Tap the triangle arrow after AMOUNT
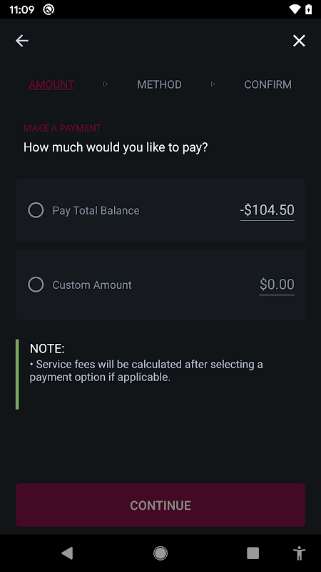 (x=106, y=84)
